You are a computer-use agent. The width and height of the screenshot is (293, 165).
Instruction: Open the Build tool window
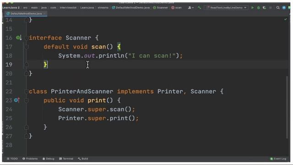coord(83,159)
